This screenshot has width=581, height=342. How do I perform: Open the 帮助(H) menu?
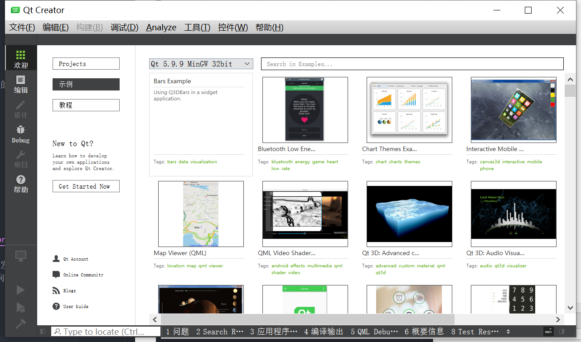click(270, 27)
